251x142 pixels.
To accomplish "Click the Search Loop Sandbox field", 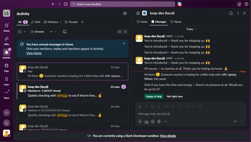I will tap(122, 4).
